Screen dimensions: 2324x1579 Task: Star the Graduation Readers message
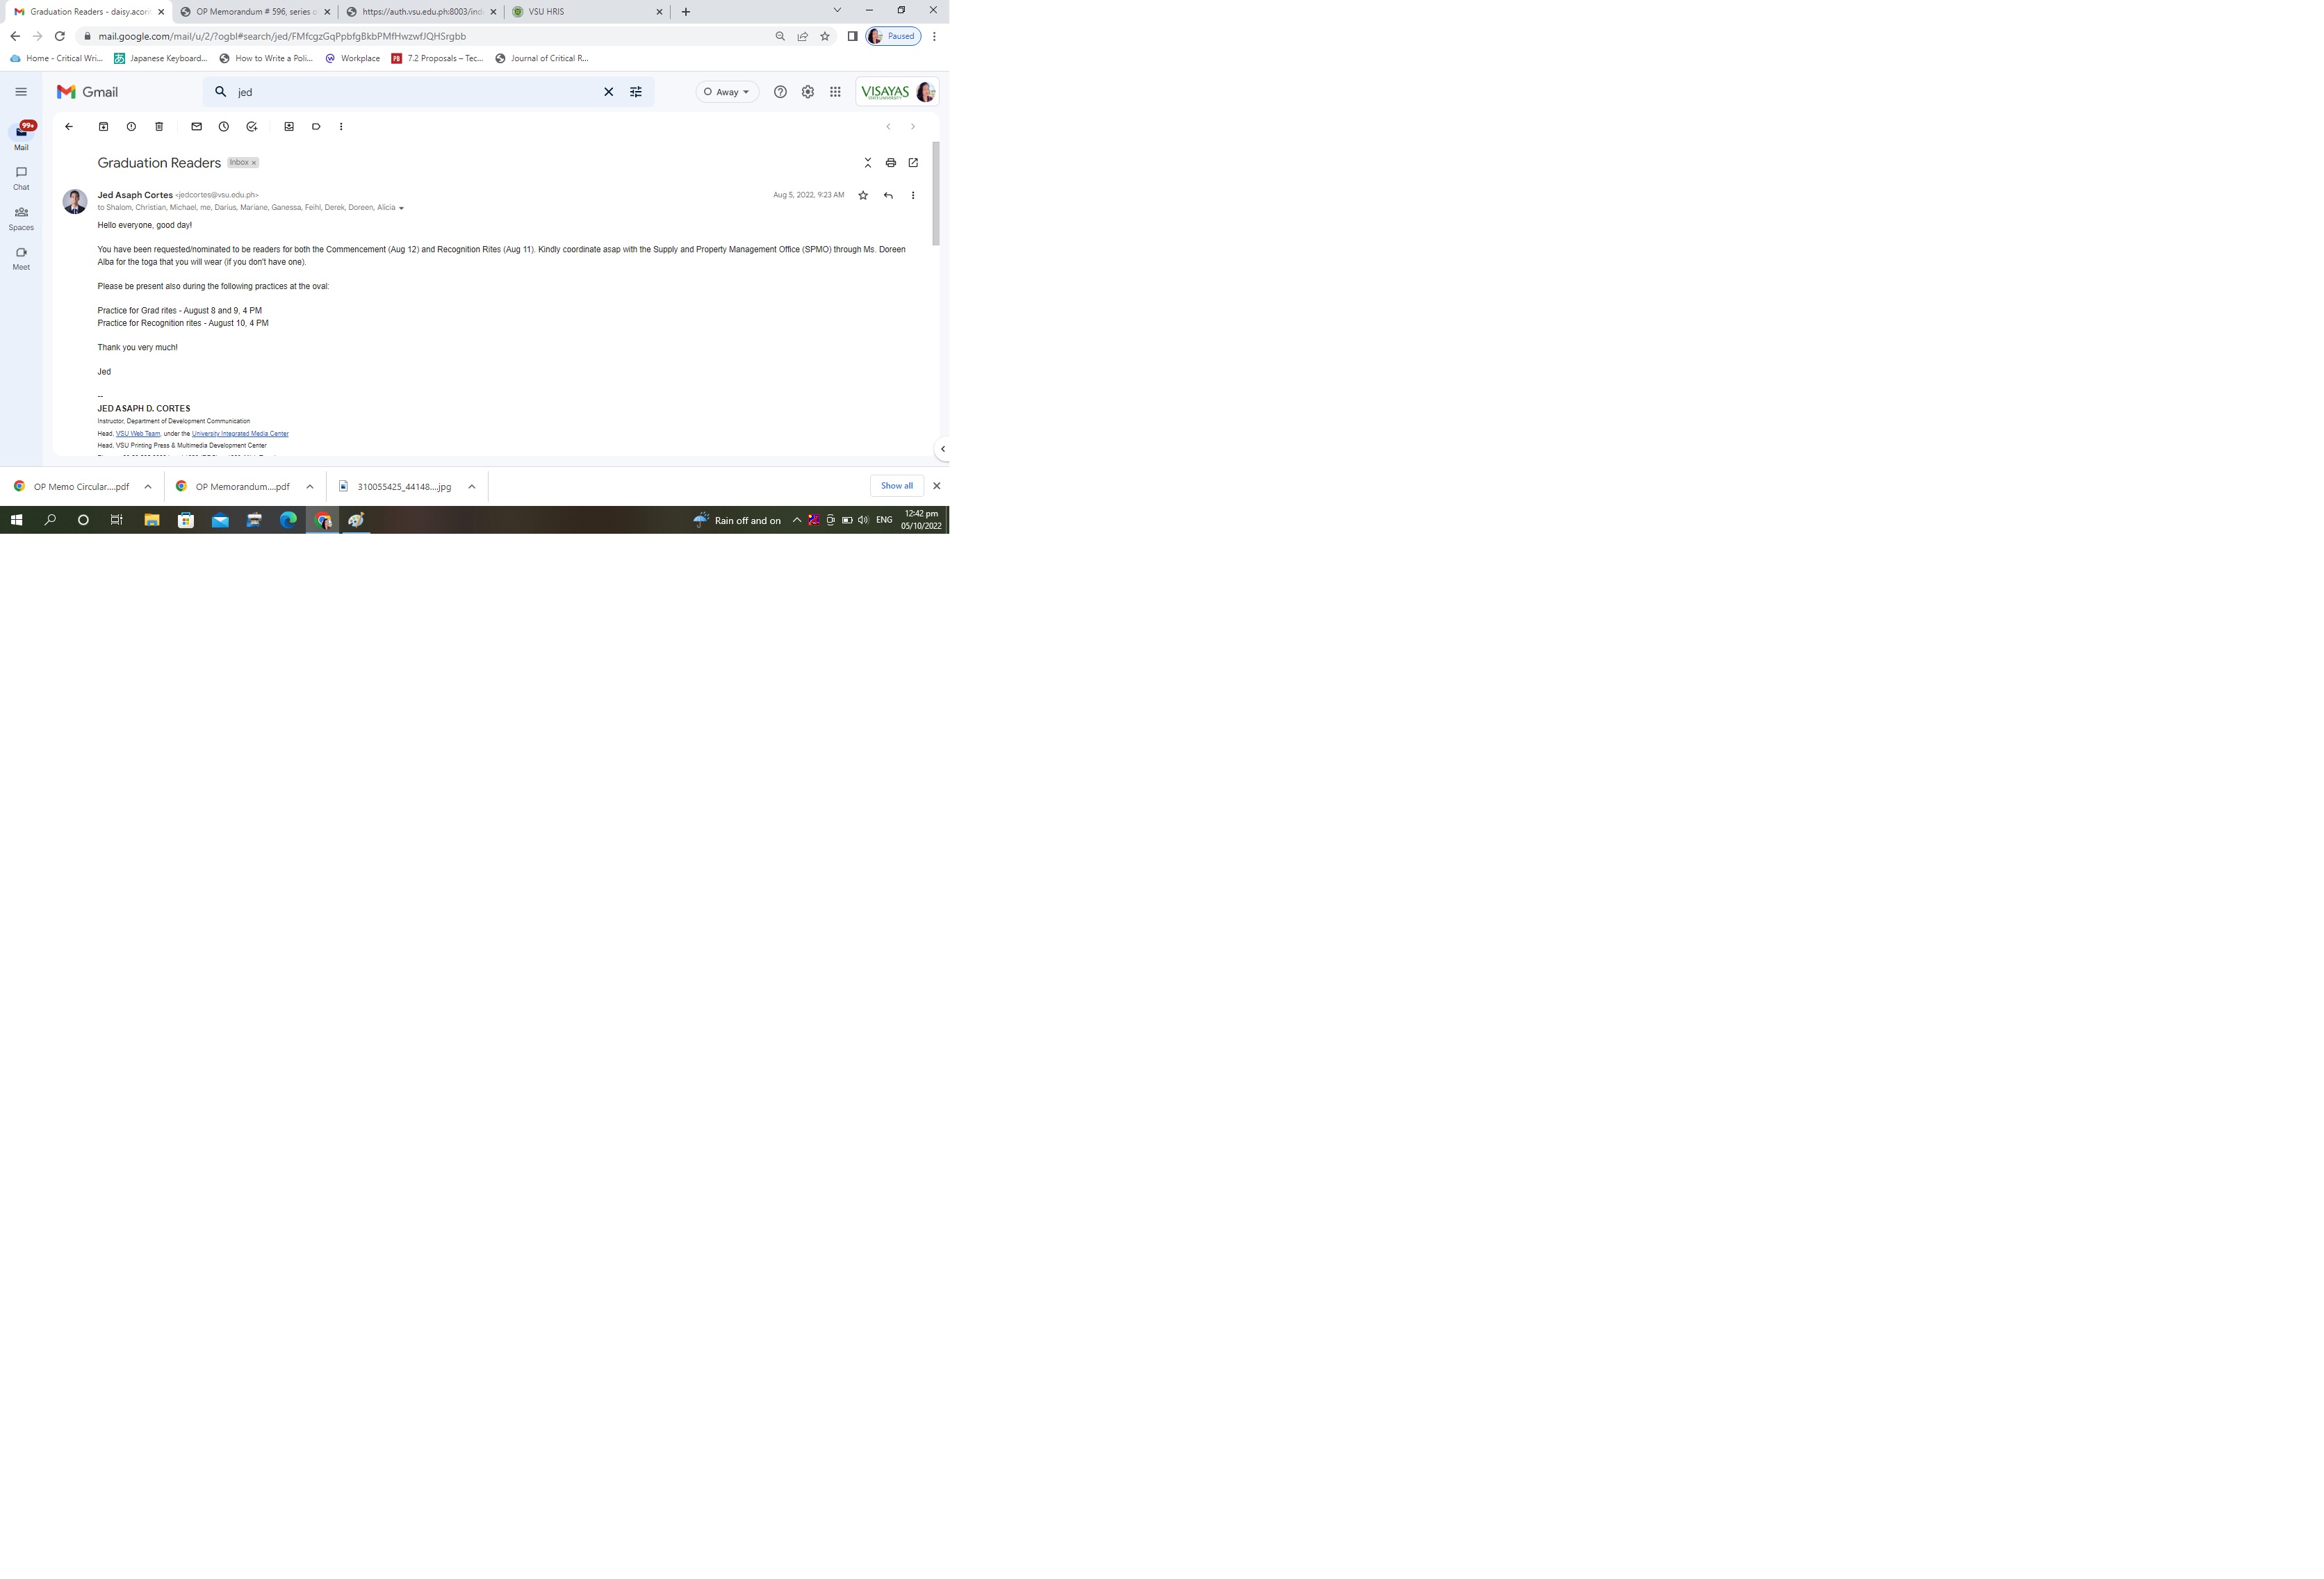(863, 196)
